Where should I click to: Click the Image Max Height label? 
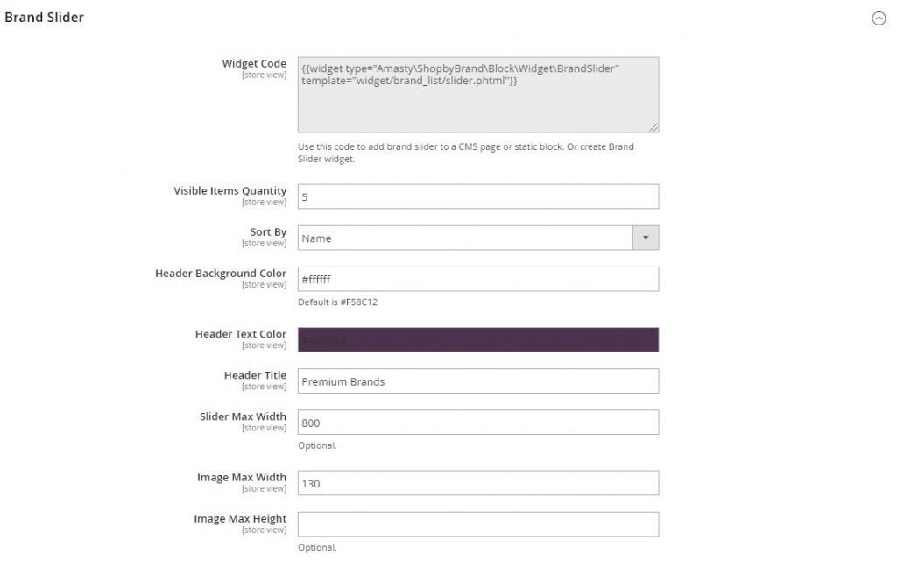click(240, 518)
